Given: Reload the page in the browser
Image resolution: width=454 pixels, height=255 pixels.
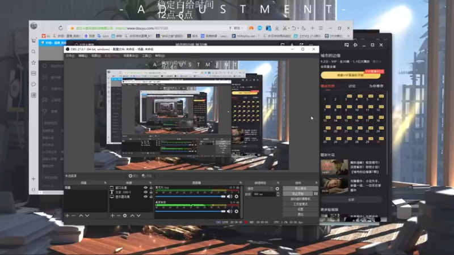Looking at the screenshot, I should [x=61, y=28].
